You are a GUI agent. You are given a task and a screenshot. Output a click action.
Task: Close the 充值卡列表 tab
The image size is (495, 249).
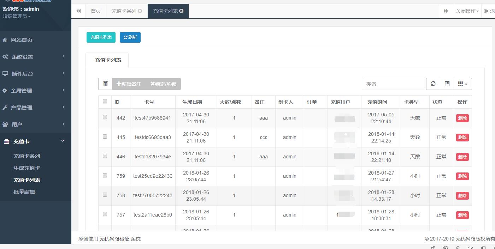(x=181, y=11)
